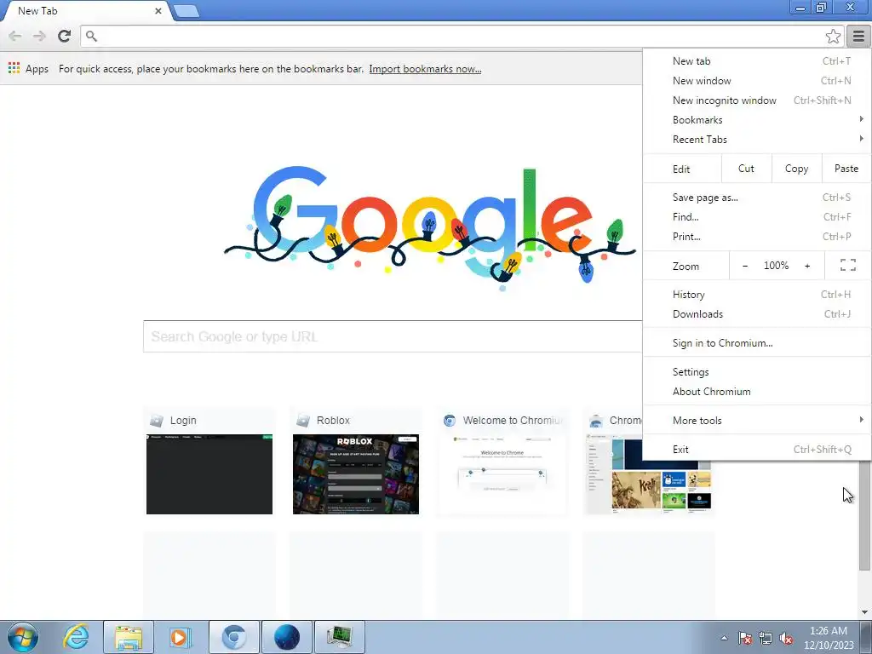Click the back navigation arrow
The width and height of the screenshot is (872, 654).
pyautogui.click(x=15, y=36)
